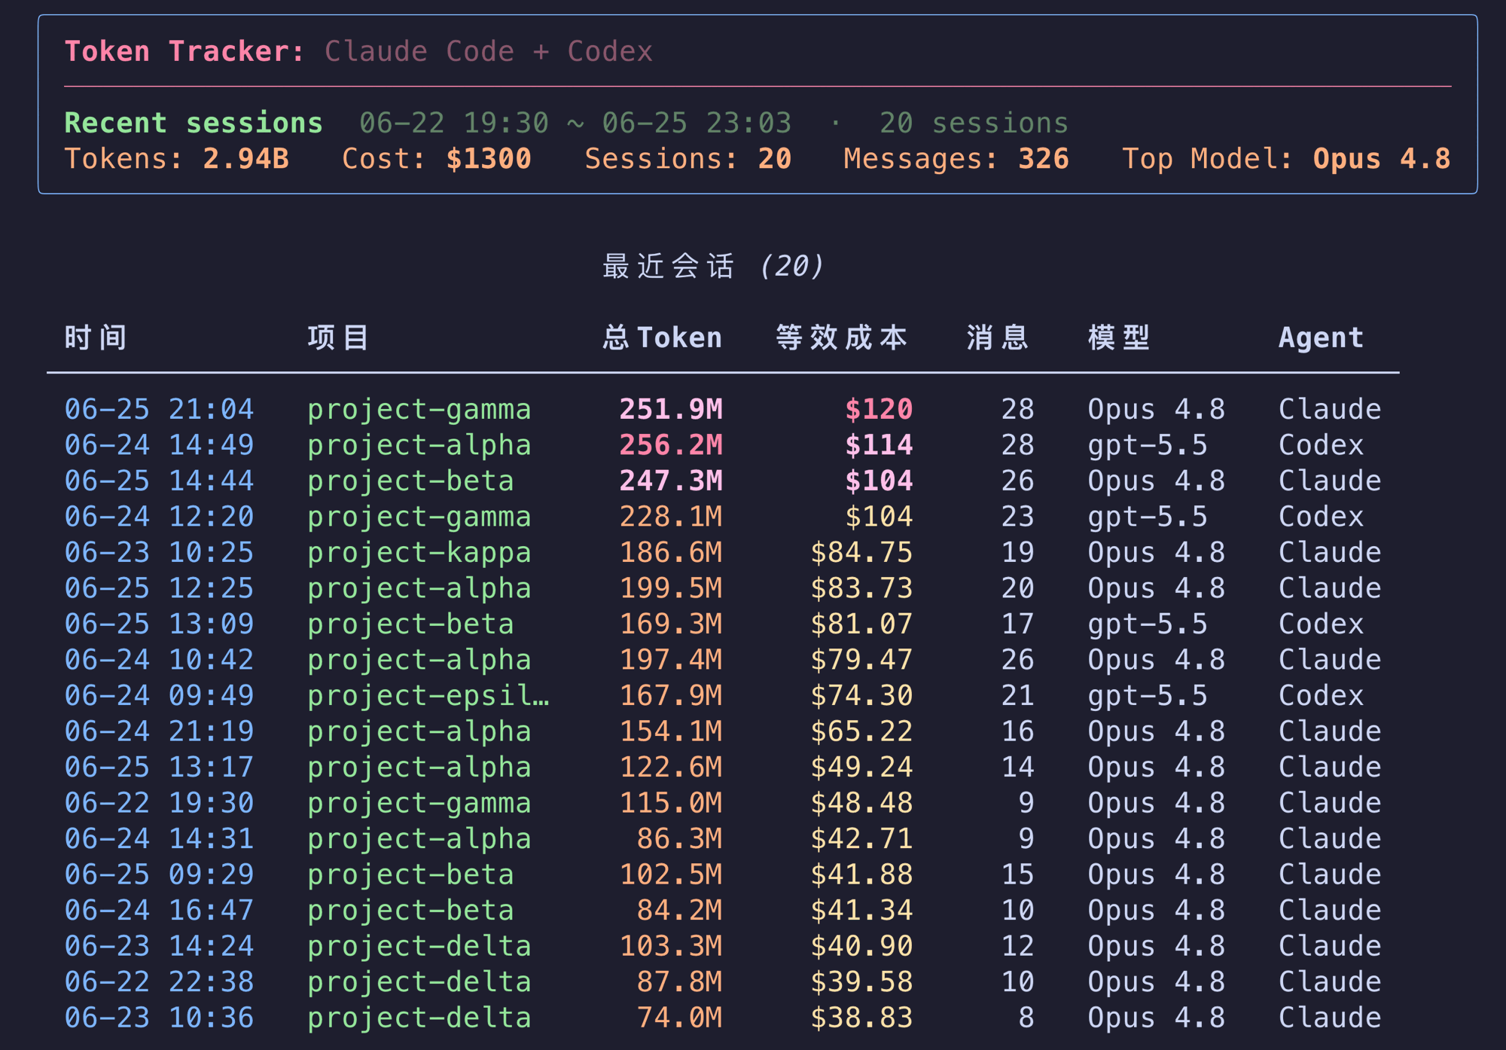Viewport: 1506px width, 1050px height.
Task: Click the "Recent sessions" heading
Action: (194, 123)
